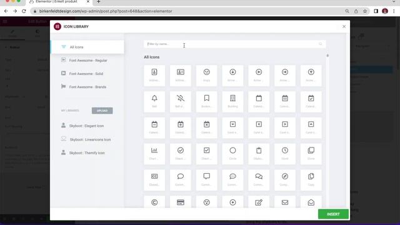Screen dimensions: 400x225
Task: Select the credit card icon
Action: [181, 202]
